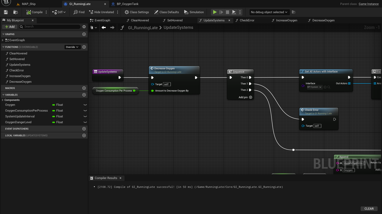This screenshot has height=214, width=382.
Task: Click GI_RunningLate in the graph breadcrumb
Action: tap(143, 28)
